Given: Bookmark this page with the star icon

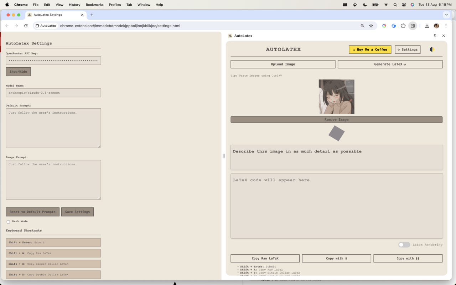Looking at the screenshot, I should click(371, 26).
